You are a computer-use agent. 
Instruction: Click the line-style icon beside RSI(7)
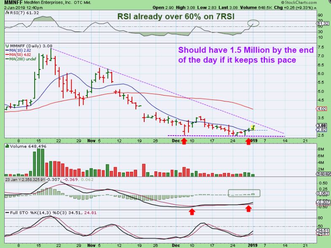pyautogui.click(x=7, y=13)
